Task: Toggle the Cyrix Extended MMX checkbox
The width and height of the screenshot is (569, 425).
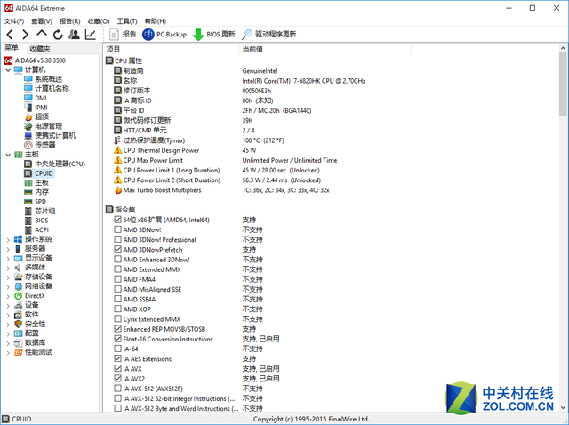Action: coord(117,318)
